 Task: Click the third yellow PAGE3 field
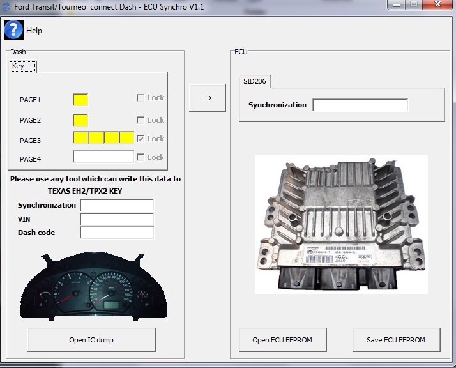111,137
